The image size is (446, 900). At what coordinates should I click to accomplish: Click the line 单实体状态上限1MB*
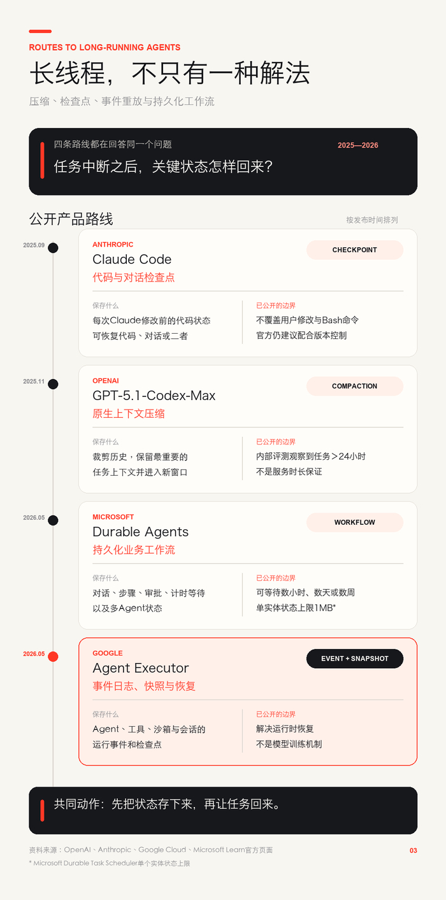pyautogui.click(x=296, y=608)
